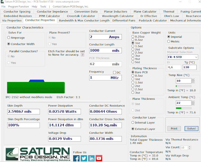Switch to Er Effective tab
Image resolution: width=201 pixels, height=162 pixels.
[x=149, y=16]
